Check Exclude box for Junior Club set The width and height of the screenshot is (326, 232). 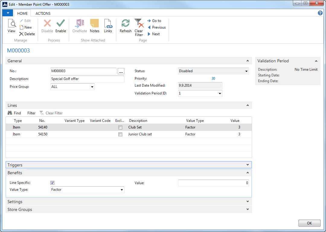click(x=120, y=135)
